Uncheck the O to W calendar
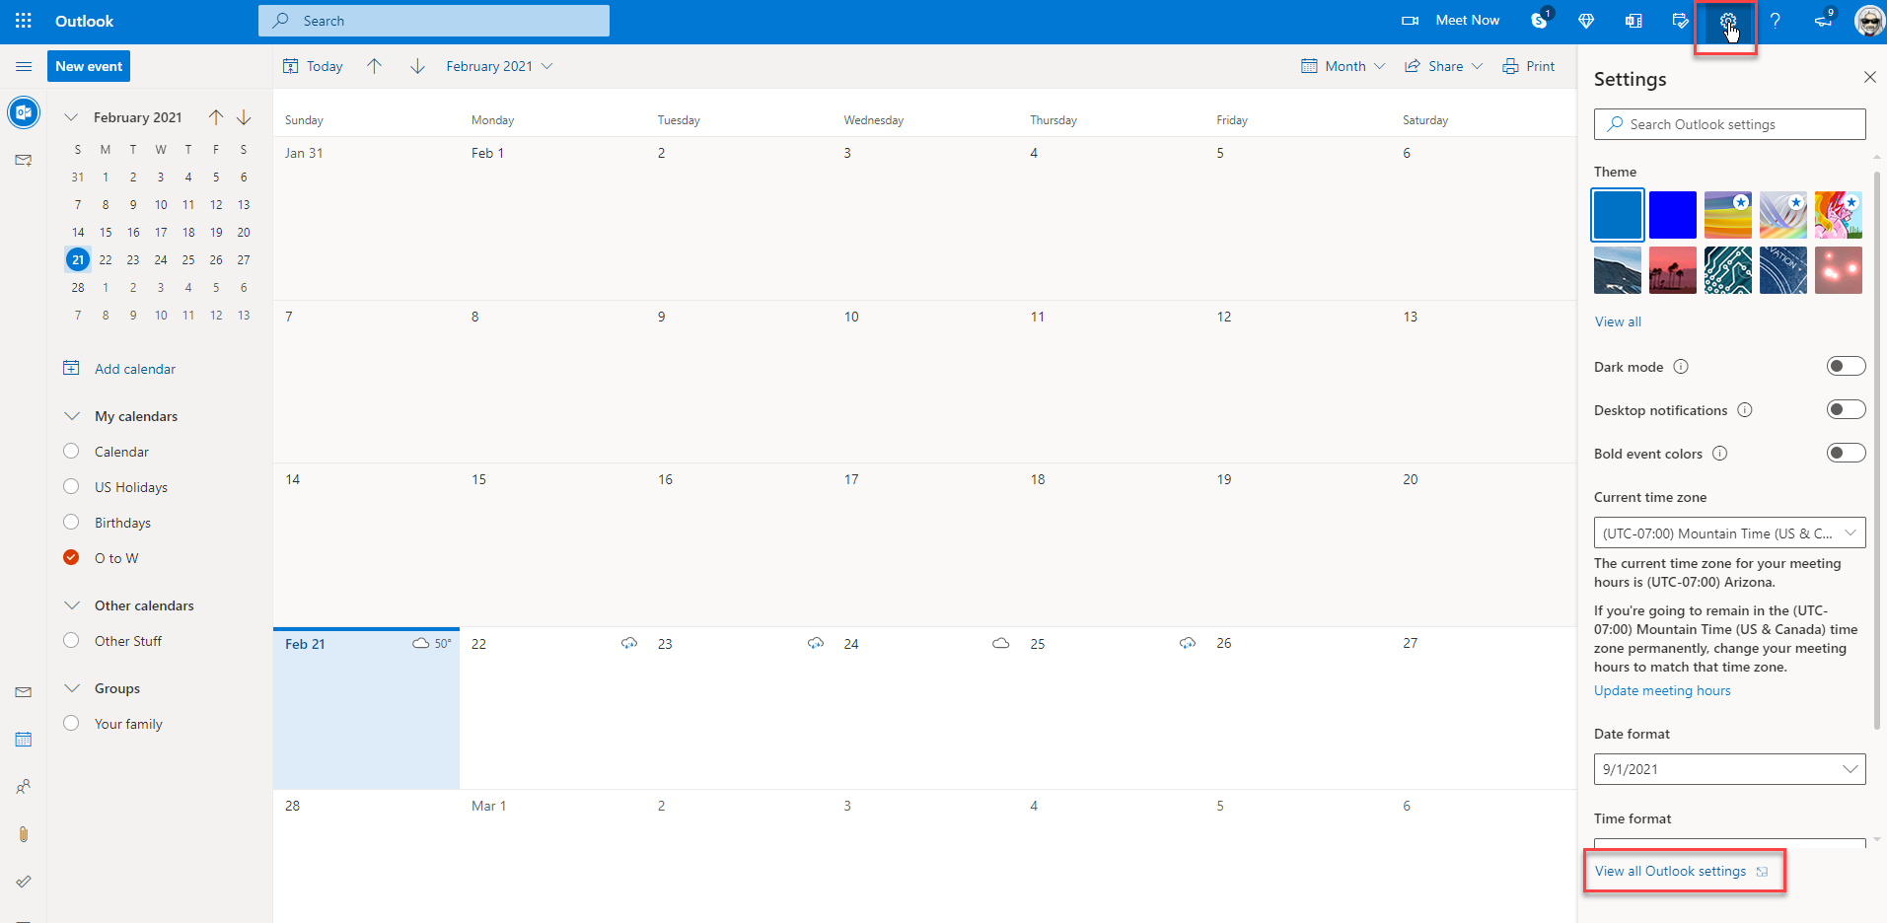Screen dimensions: 1887x923 click(71, 557)
